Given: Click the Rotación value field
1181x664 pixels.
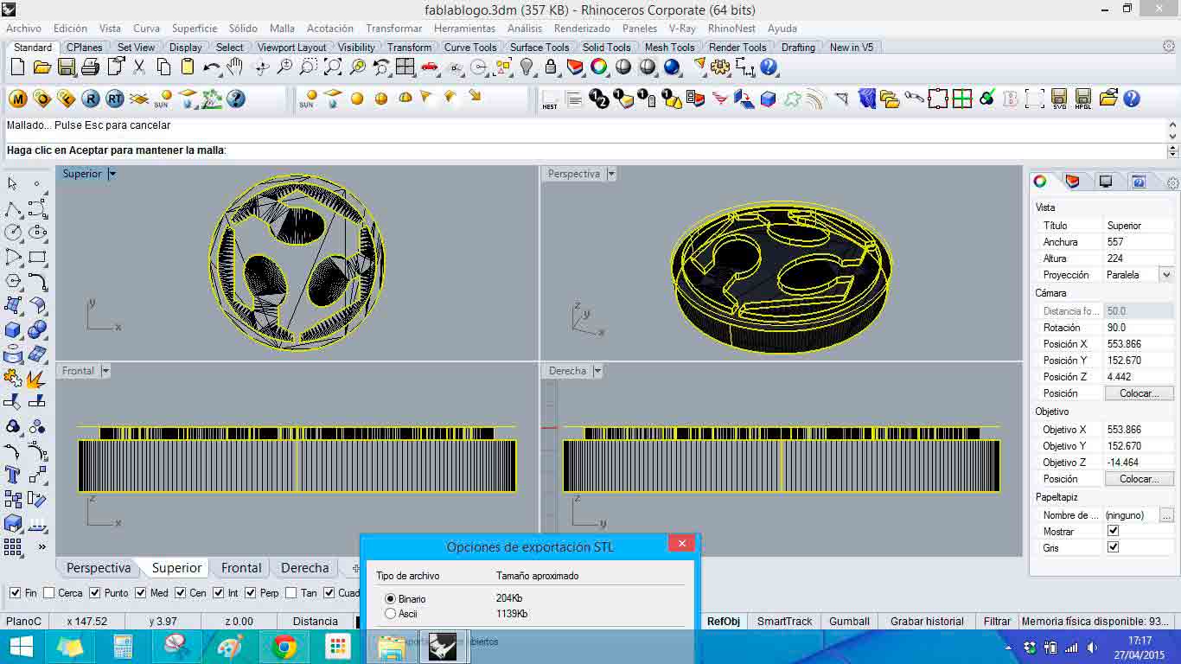Looking at the screenshot, I should tap(1140, 328).
